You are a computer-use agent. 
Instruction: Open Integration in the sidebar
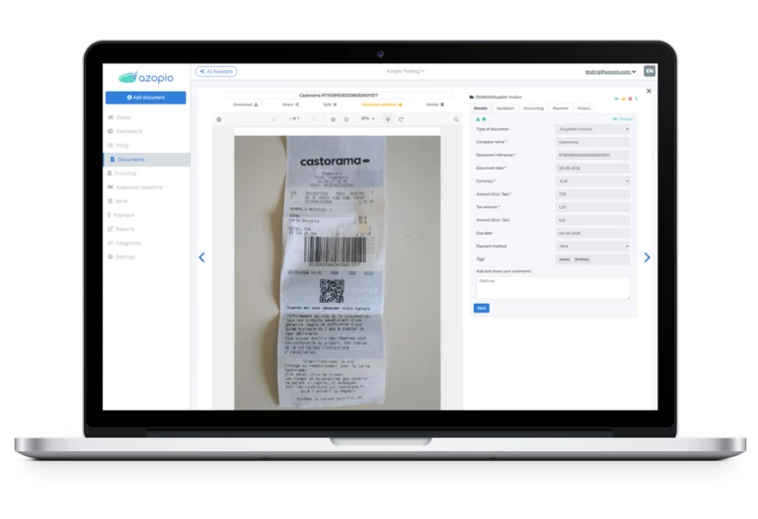[x=124, y=243]
